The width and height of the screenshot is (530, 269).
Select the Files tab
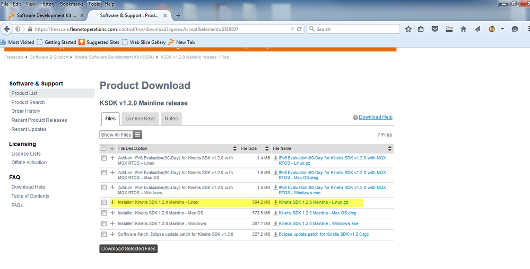(x=110, y=119)
